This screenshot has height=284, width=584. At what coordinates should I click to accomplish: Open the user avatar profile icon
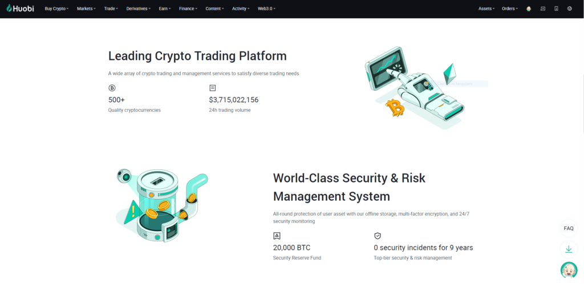tap(529, 9)
